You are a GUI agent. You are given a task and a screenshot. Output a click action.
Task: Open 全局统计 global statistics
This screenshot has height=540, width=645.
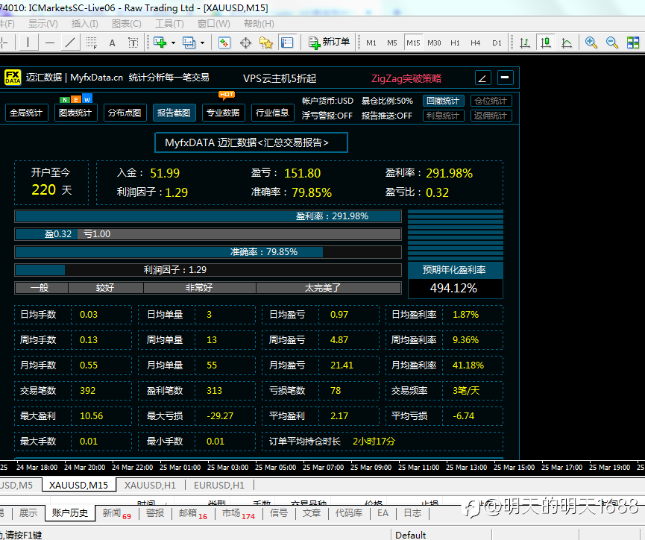(26, 113)
